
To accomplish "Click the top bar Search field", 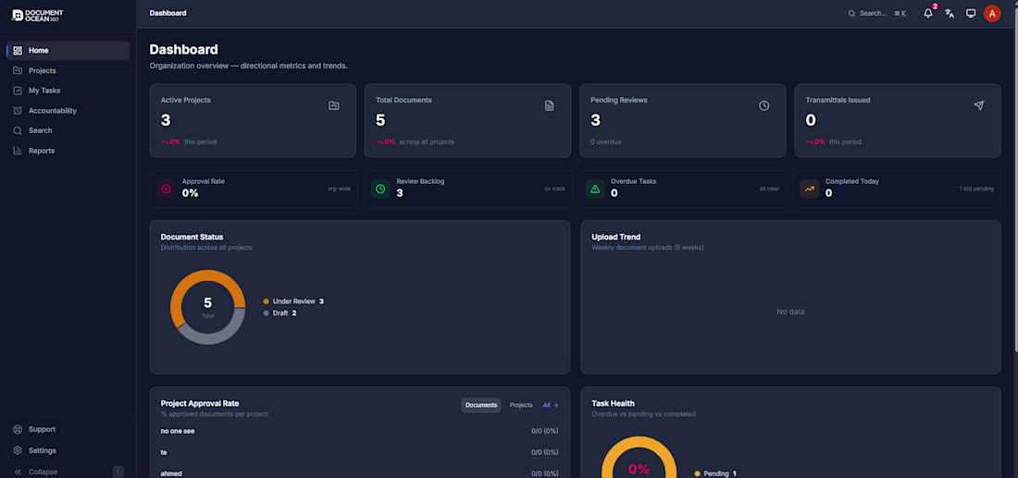I will point(877,13).
